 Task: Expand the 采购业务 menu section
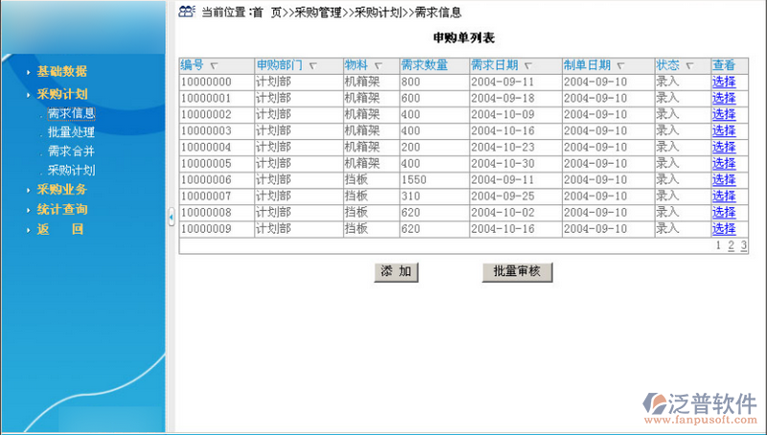pyautogui.click(x=62, y=190)
